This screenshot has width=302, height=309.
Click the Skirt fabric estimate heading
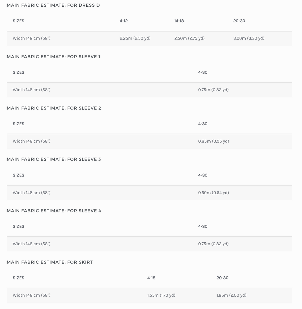[x=50, y=262]
